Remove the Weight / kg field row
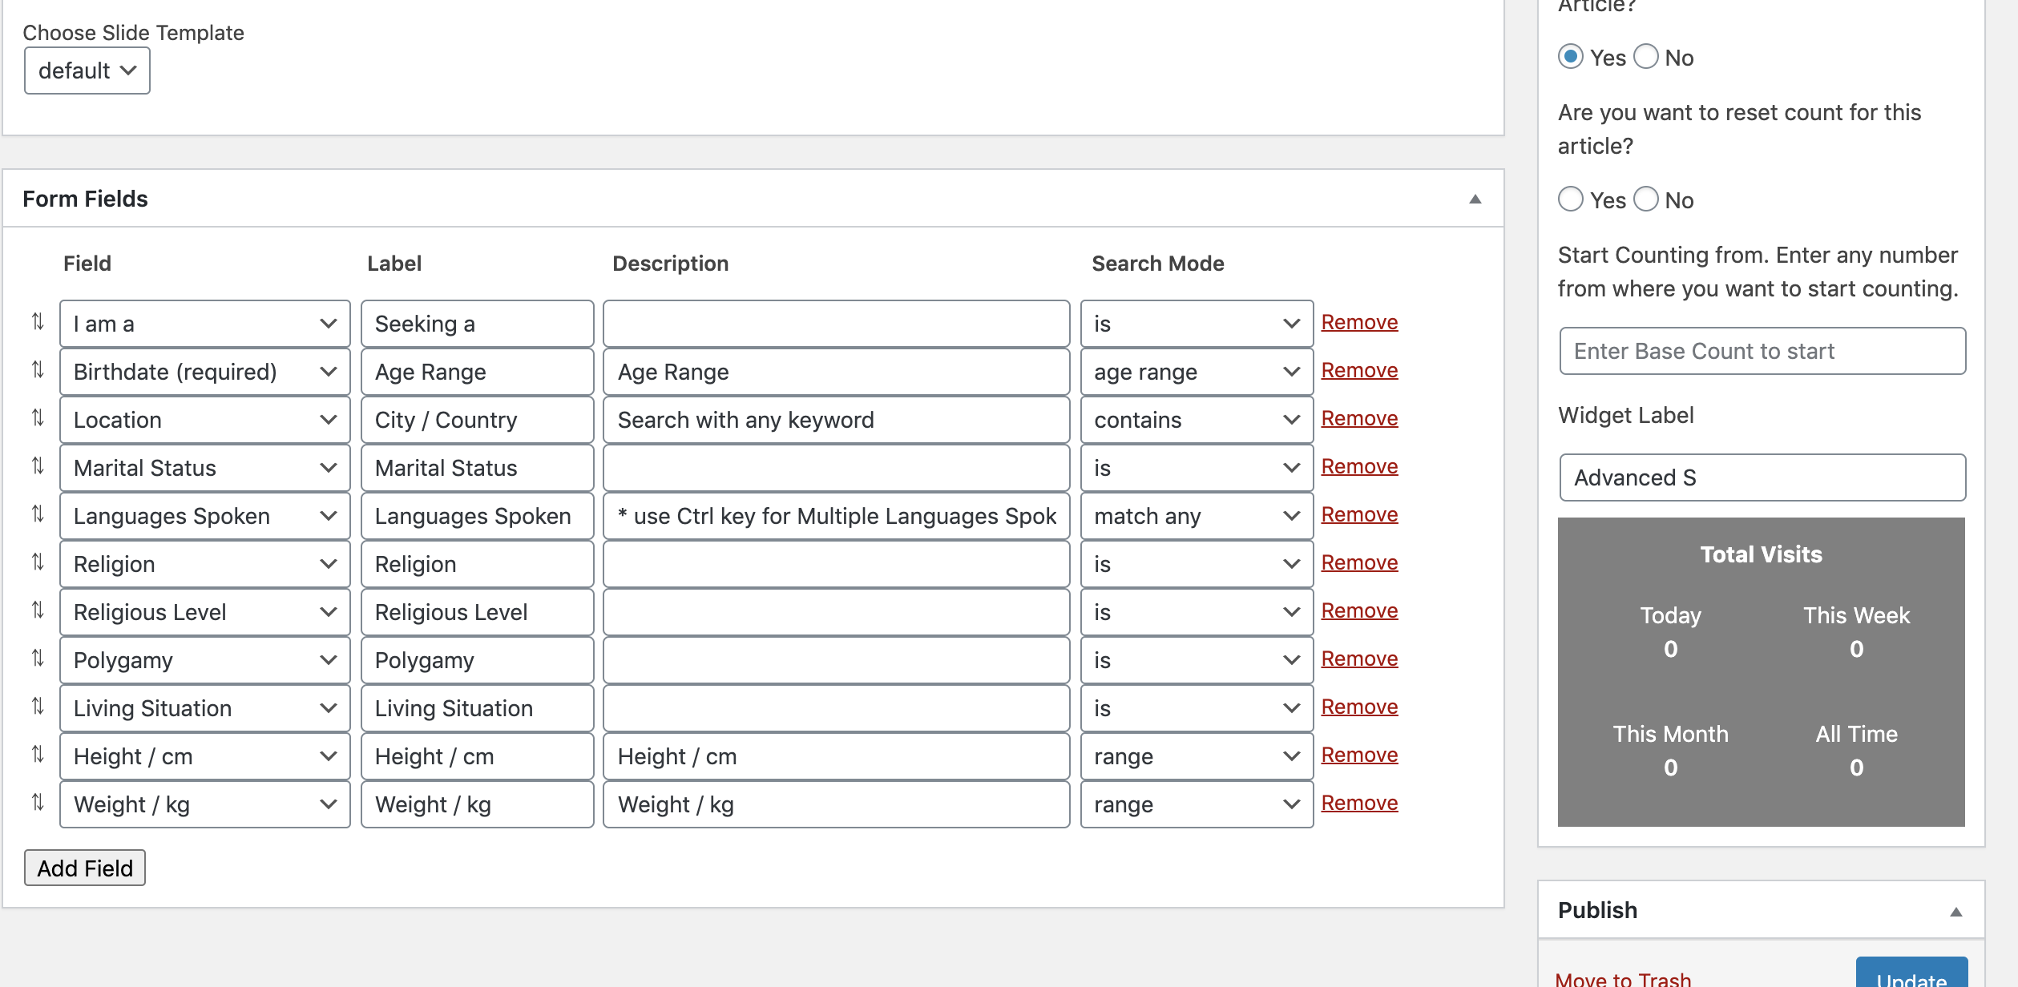 [x=1359, y=803]
